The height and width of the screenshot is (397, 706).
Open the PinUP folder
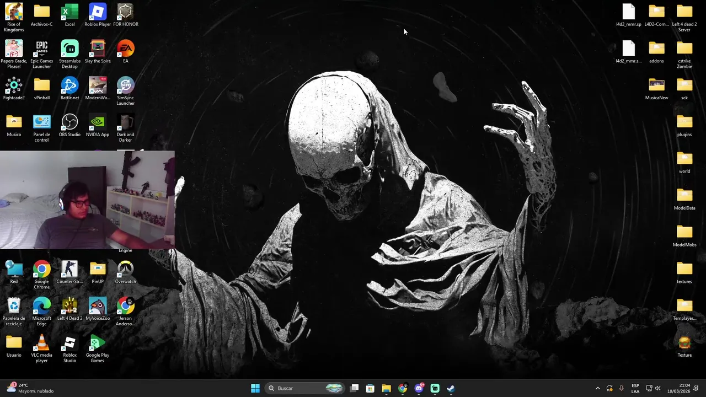point(98,272)
